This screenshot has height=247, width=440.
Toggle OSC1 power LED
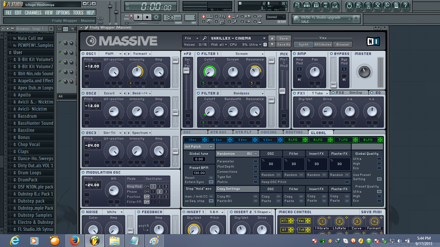point(83,54)
